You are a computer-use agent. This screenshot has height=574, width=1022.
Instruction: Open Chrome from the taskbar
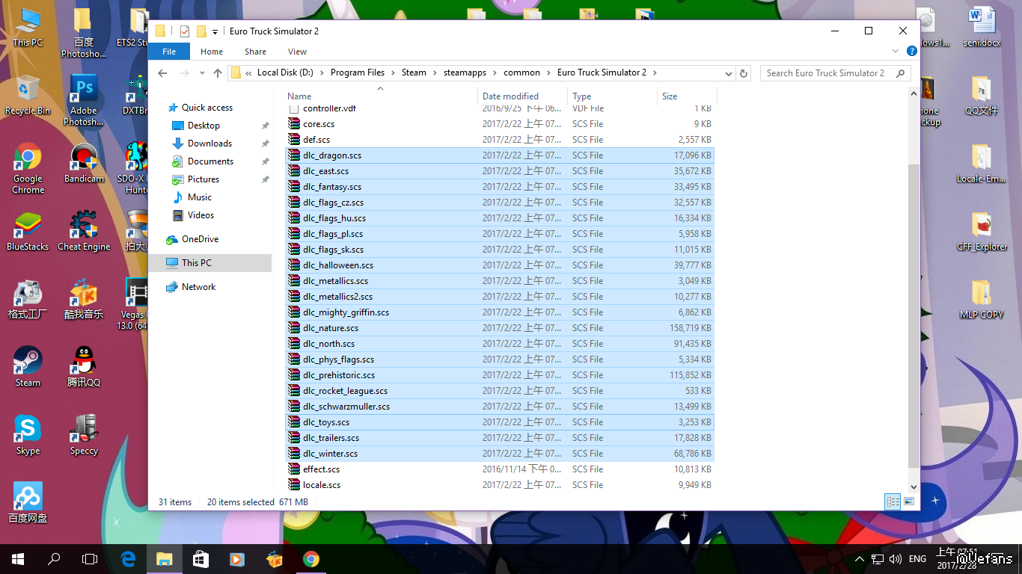tap(311, 558)
